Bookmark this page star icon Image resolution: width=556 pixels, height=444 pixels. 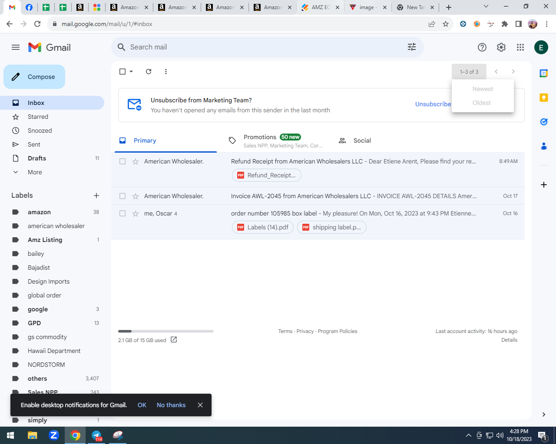tap(446, 24)
